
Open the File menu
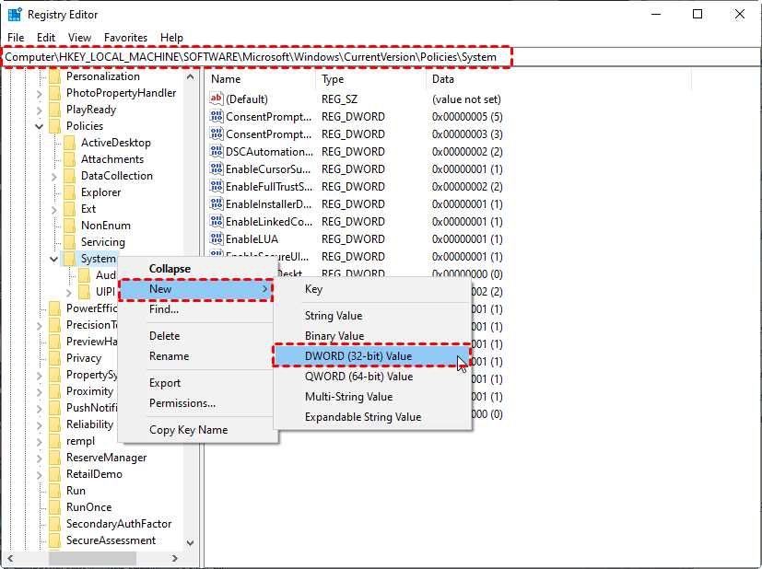click(x=16, y=38)
